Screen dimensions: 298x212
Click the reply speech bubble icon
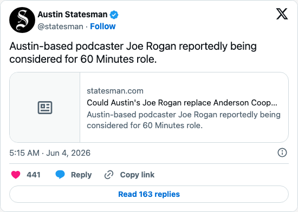60,175
